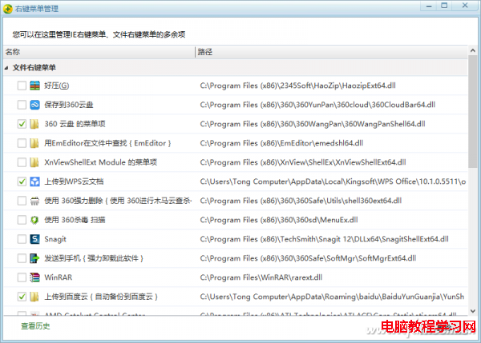This screenshot has width=481, height=343.
Task: Select the 保存到360云盘 entry text
Action: pos(69,105)
